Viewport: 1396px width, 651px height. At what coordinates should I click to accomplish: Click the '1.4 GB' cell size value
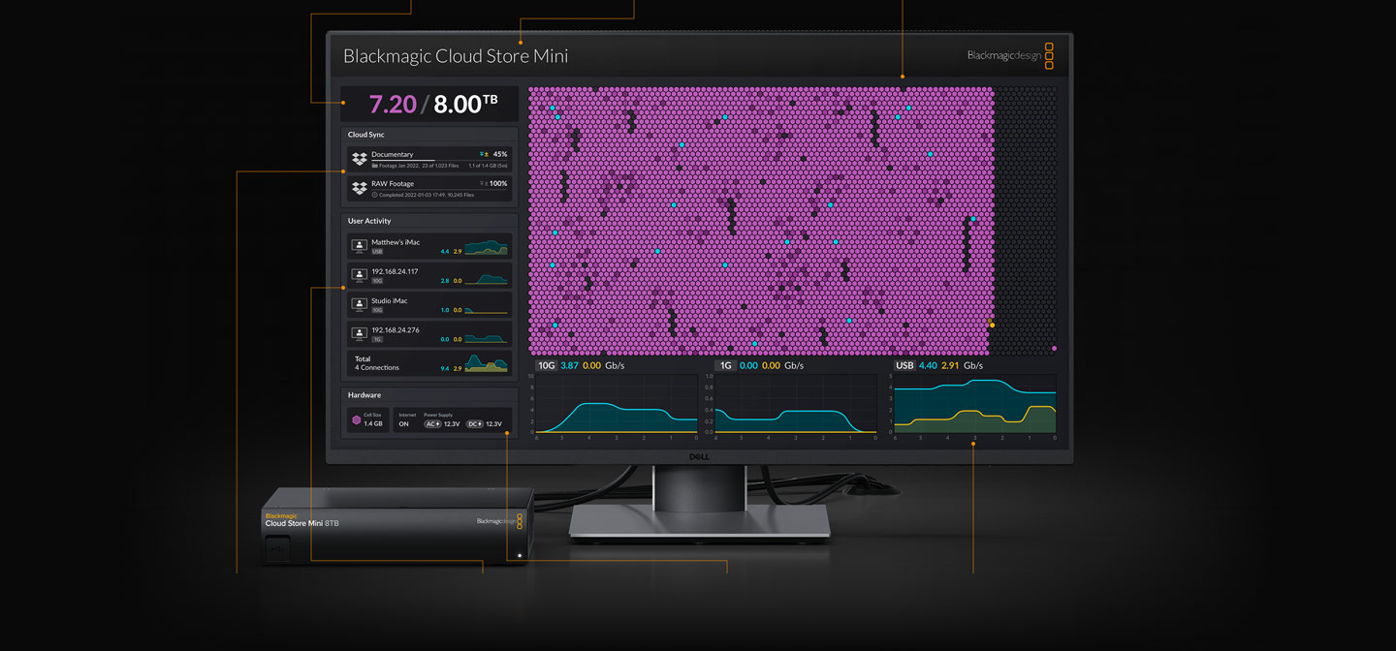pyautogui.click(x=373, y=424)
